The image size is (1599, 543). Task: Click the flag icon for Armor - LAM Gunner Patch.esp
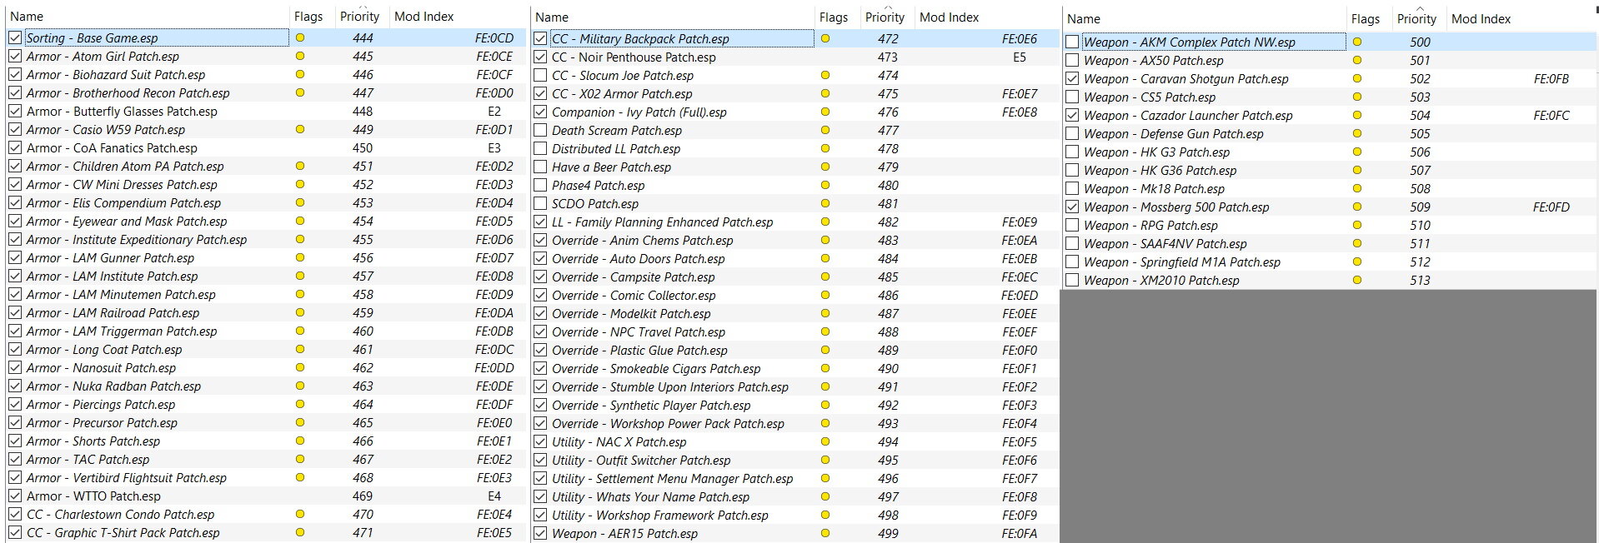(x=300, y=257)
